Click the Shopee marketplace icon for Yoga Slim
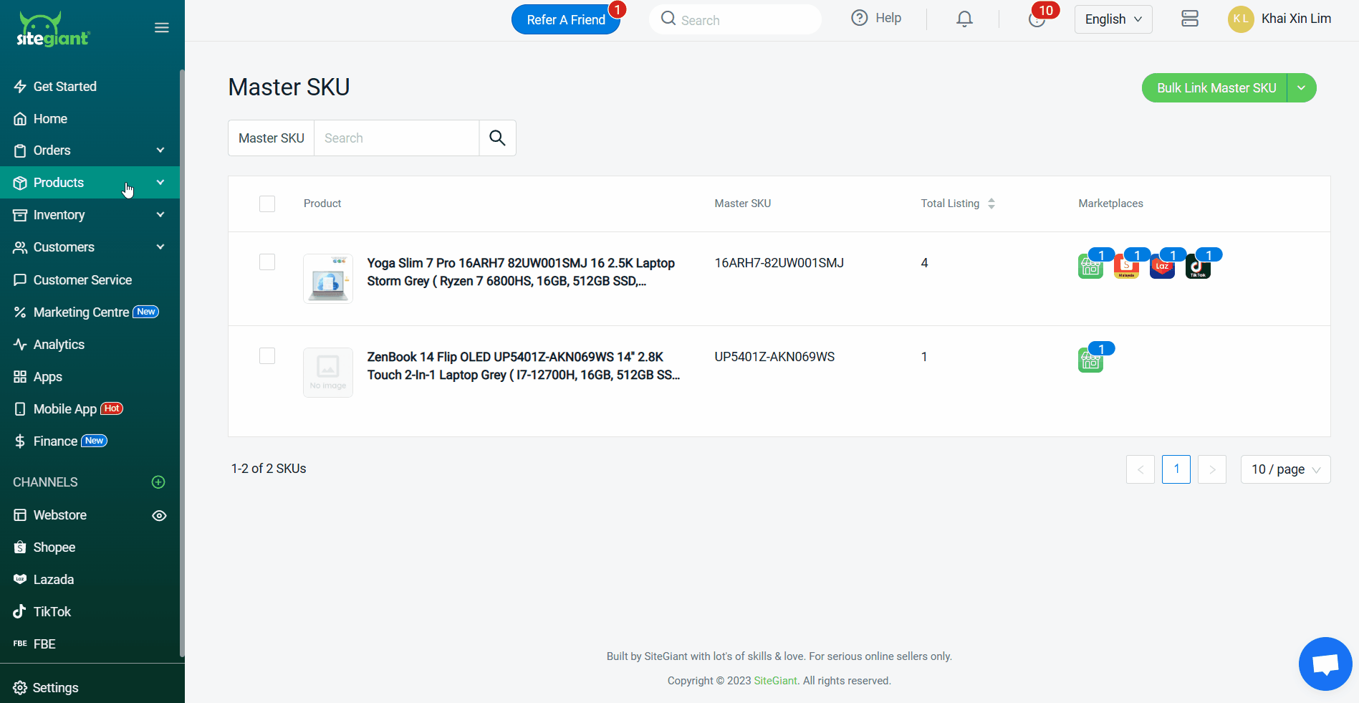 pyautogui.click(x=1126, y=267)
